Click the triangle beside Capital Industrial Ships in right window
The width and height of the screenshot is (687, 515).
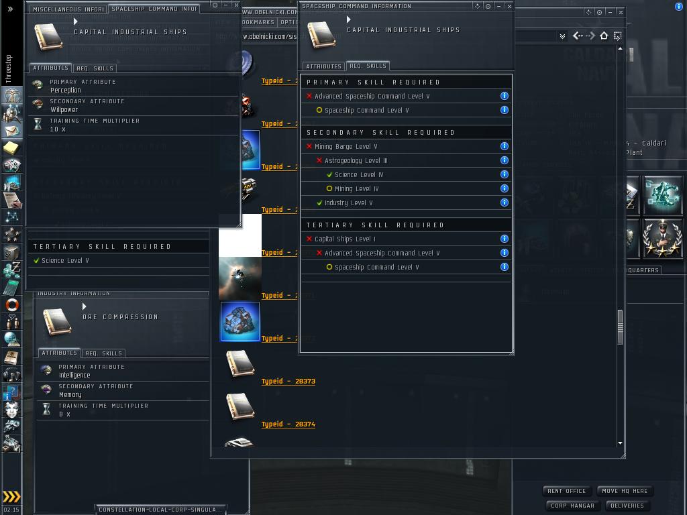349,19
